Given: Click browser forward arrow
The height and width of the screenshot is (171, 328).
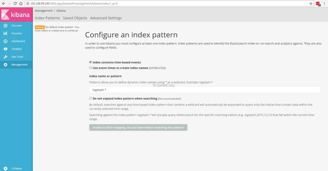Looking at the screenshot, I should [9, 3].
